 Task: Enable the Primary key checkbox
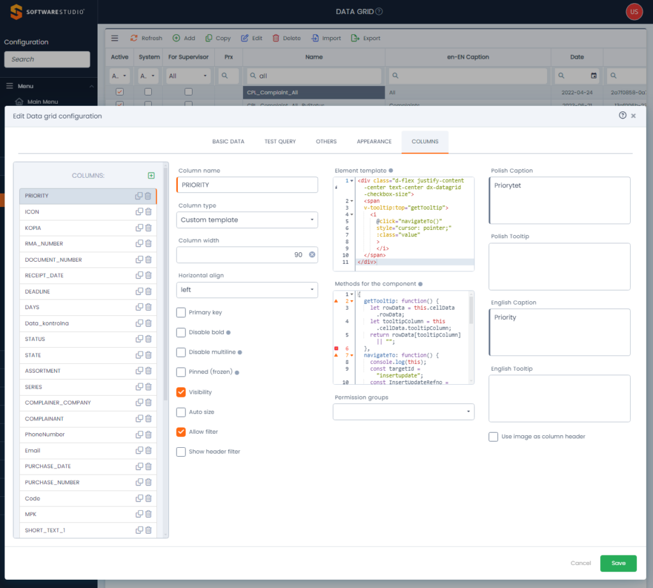click(181, 313)
